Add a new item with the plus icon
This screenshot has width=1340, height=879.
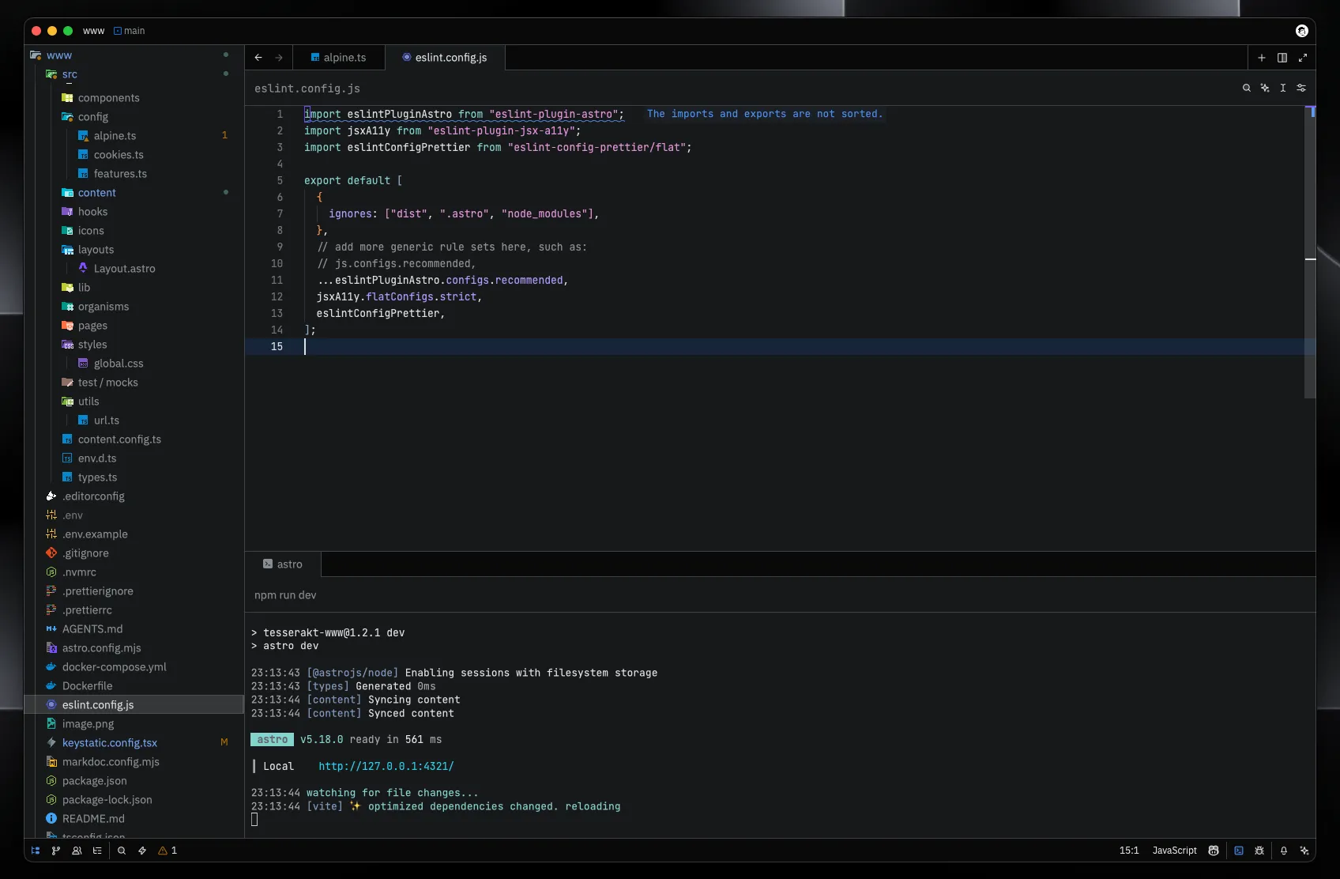coord(1262,58)
